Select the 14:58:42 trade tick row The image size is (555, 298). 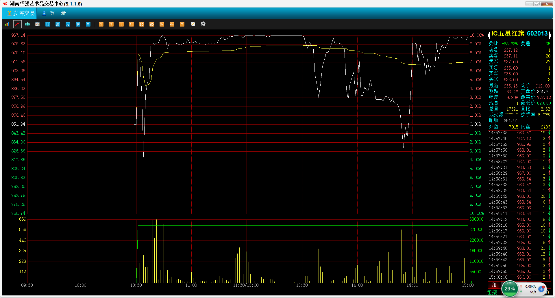pyautogui.click(x=519, y=196)
